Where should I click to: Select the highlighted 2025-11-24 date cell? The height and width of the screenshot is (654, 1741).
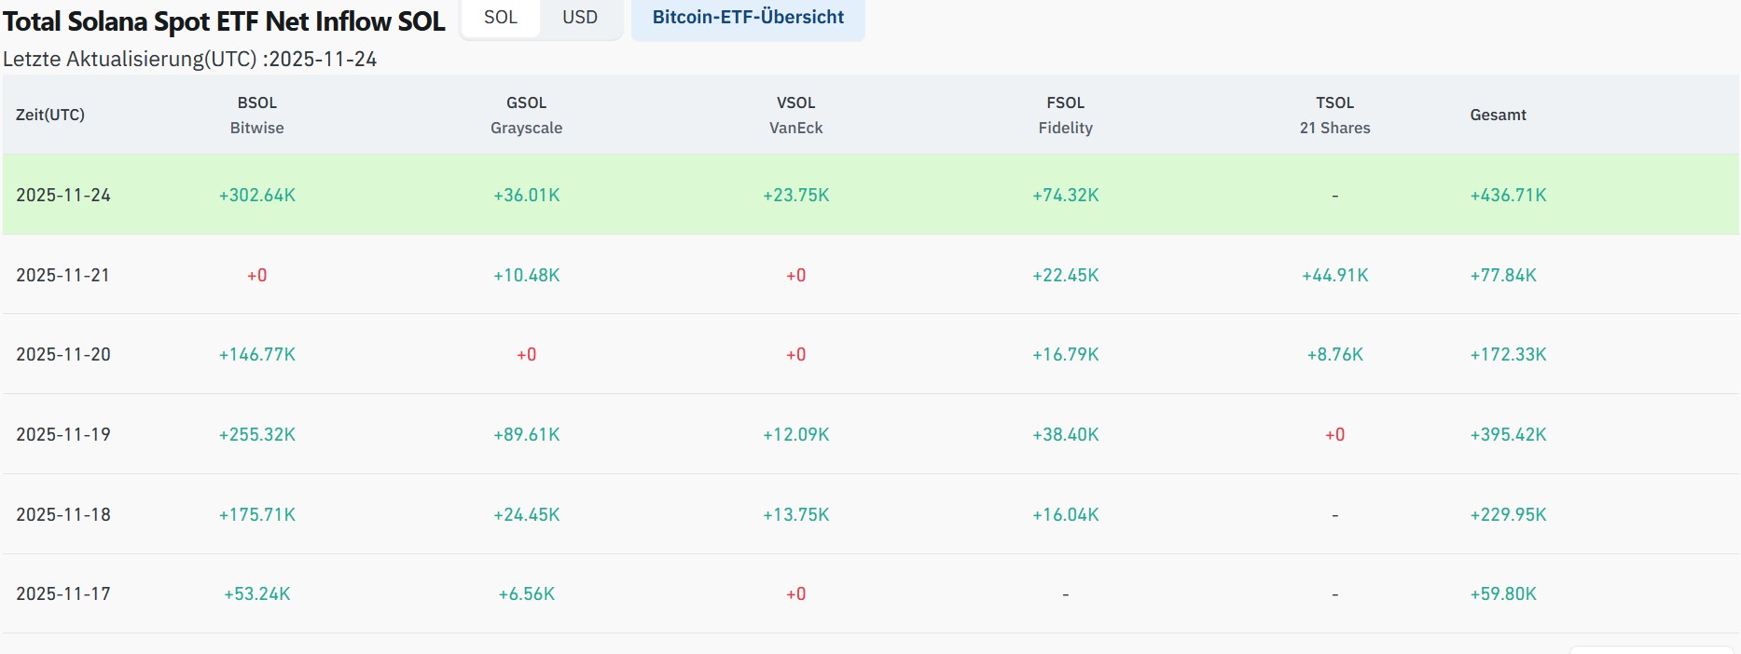tap(63, 195)
